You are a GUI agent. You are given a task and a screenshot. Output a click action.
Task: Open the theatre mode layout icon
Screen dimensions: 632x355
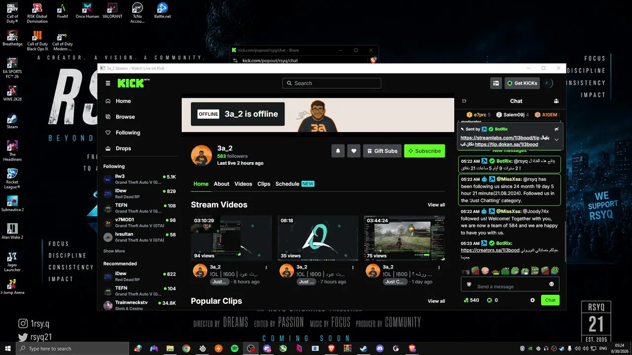496,83
